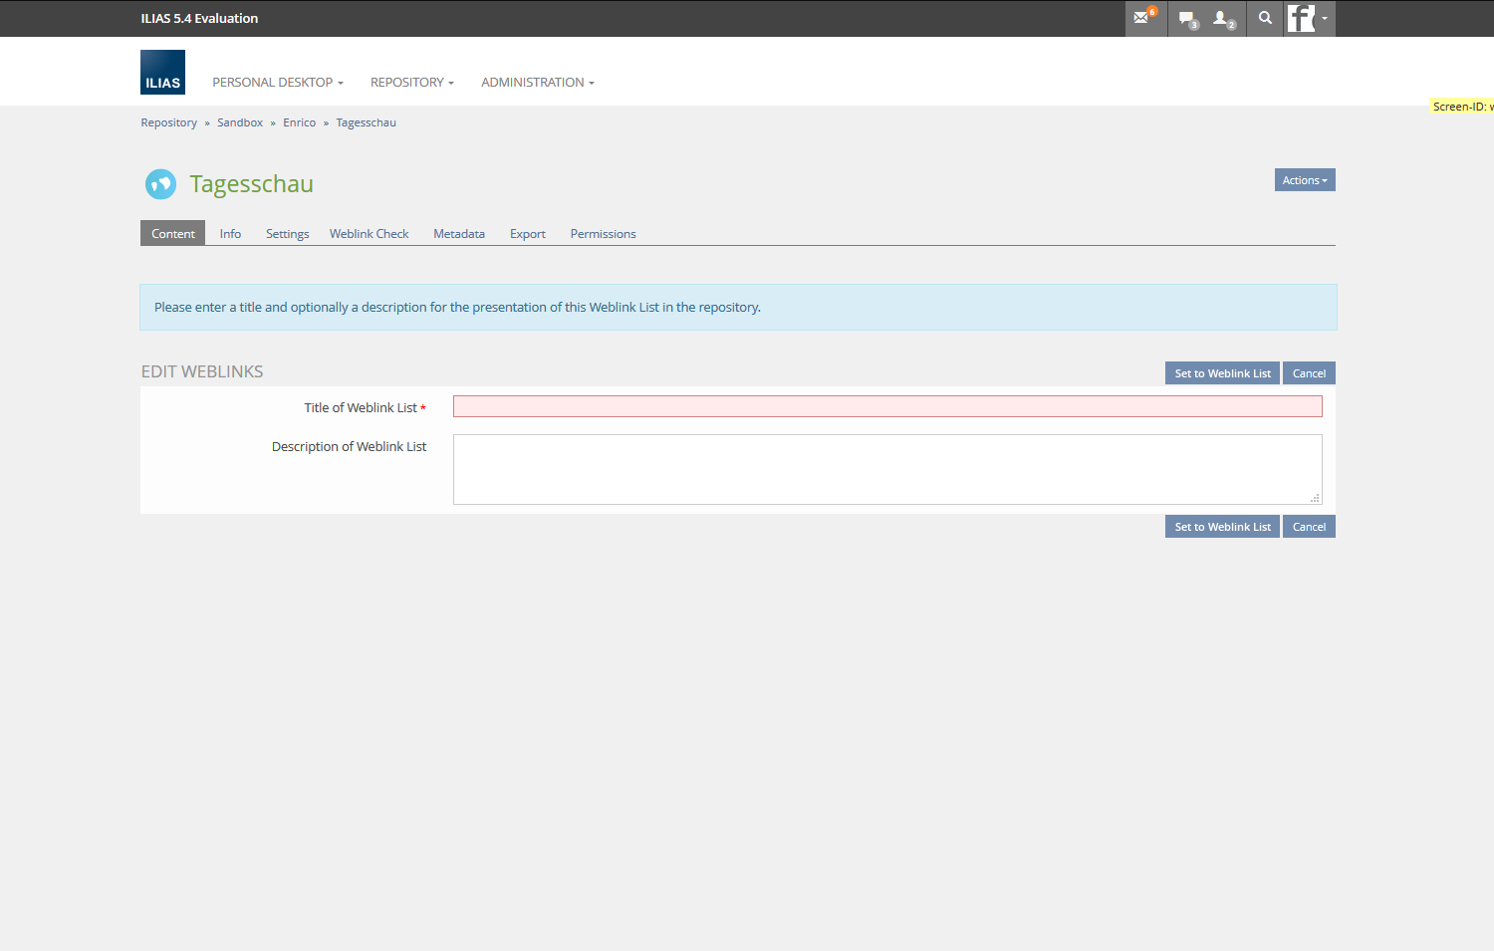Click the ILIAS logo
Image resolution: width=1494 pixels, height=951 pixels.
click(x=162, y=73)
